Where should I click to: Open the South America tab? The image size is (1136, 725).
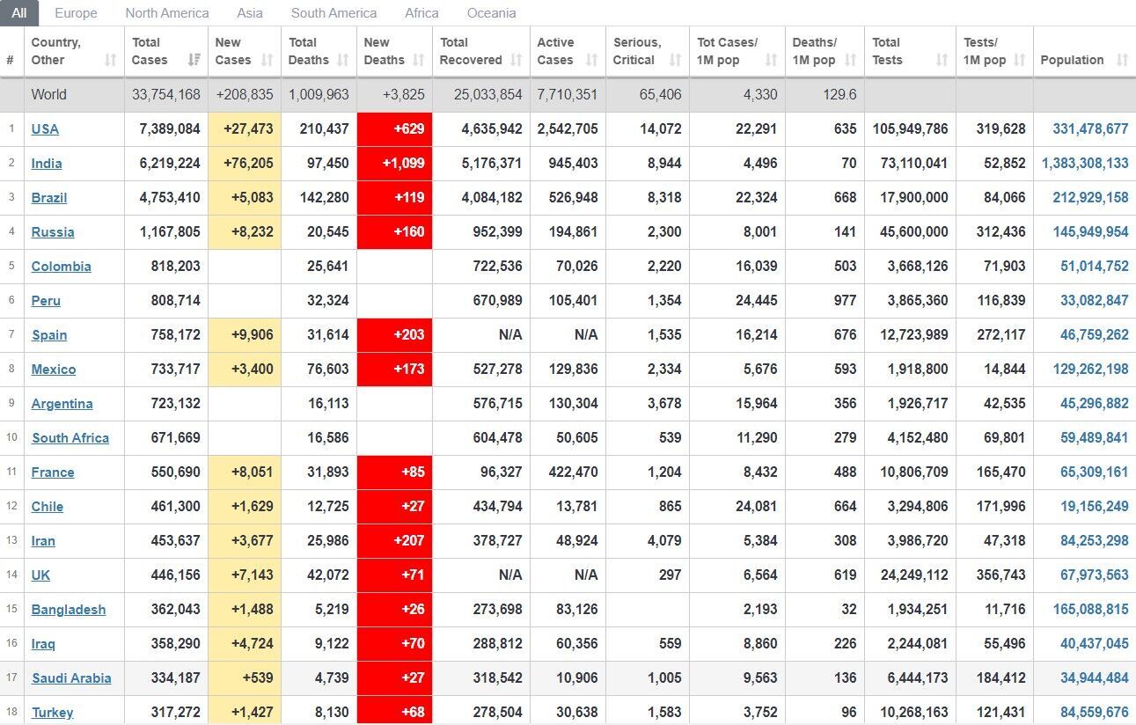(x=333, y=13)
